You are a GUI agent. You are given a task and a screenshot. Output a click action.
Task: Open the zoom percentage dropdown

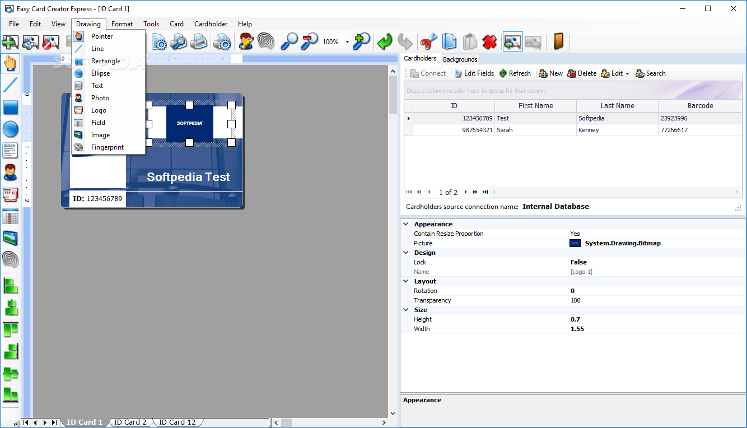pos(347,42)
